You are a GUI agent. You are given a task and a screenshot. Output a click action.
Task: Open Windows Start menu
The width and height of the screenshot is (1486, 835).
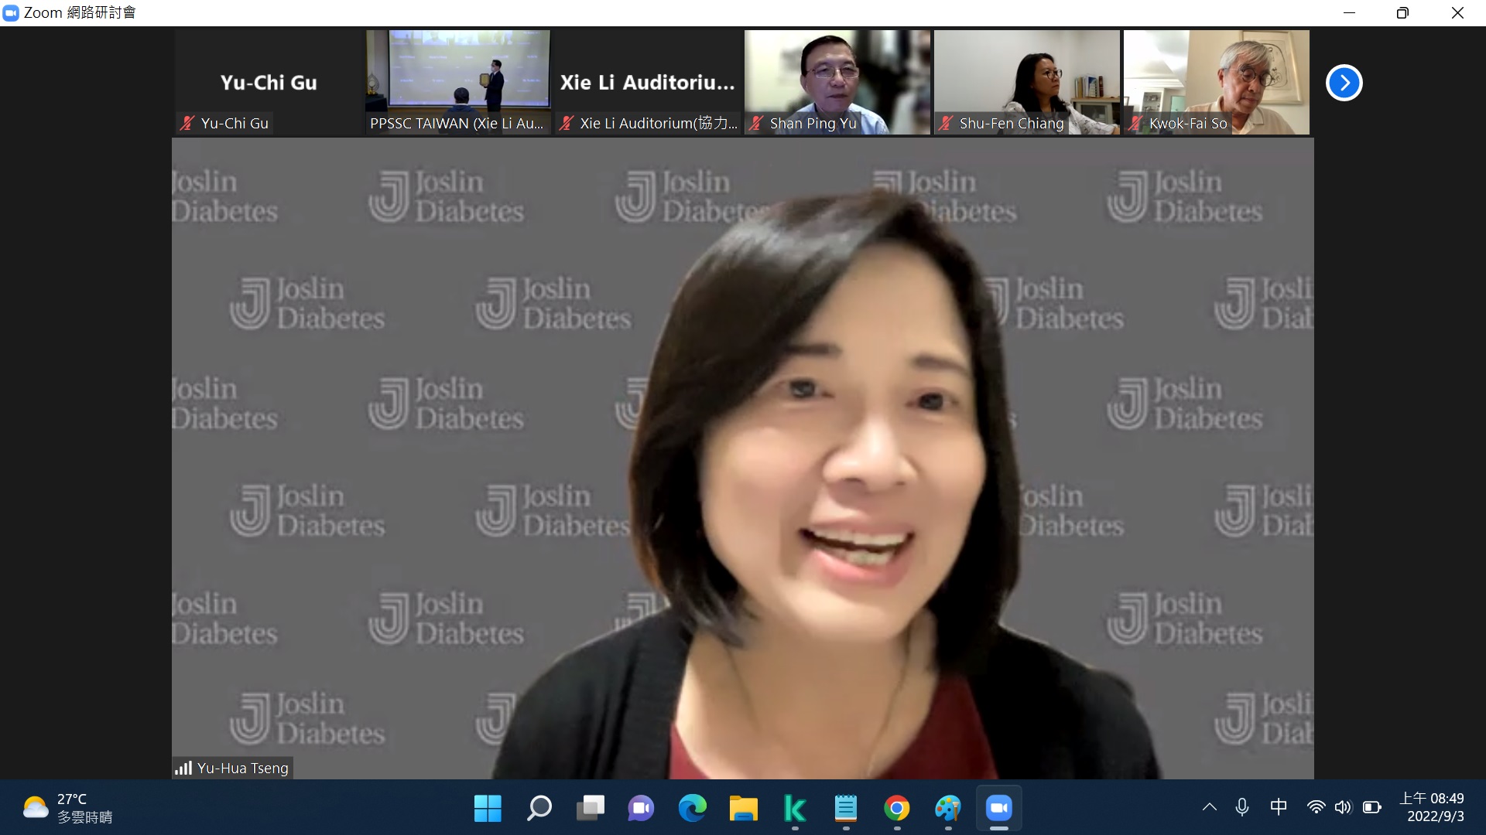pos(488,809)
